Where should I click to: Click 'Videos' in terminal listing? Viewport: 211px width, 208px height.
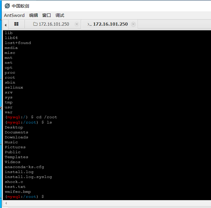[x=13, y=162]
